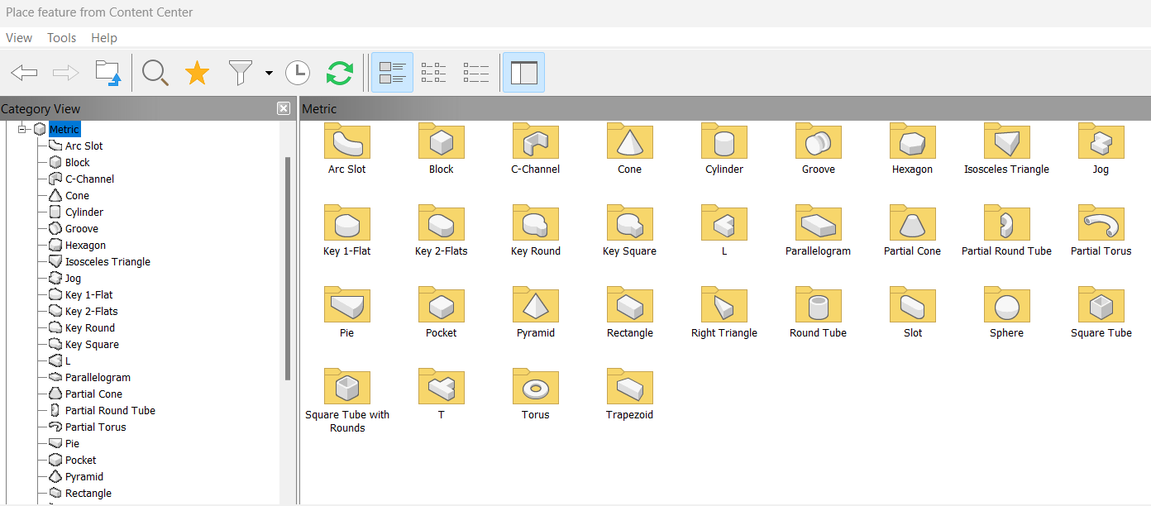Open the C-Channel folder thumbnail
This screenshot has width=1151, height=506.
pyautogui.click(x=535, y=141)
